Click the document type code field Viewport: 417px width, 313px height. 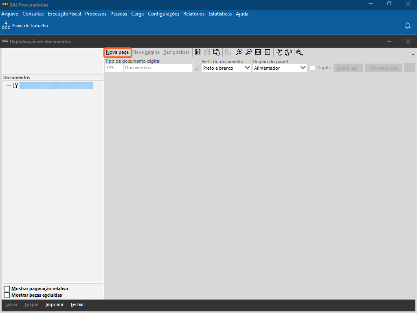click(x=114, y=68)
